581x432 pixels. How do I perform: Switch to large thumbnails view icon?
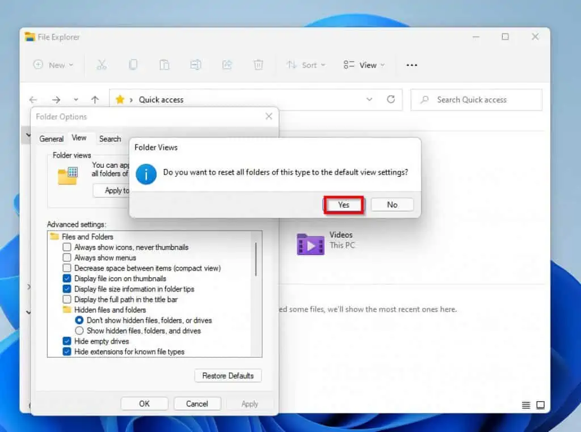(x=541, y=405)
